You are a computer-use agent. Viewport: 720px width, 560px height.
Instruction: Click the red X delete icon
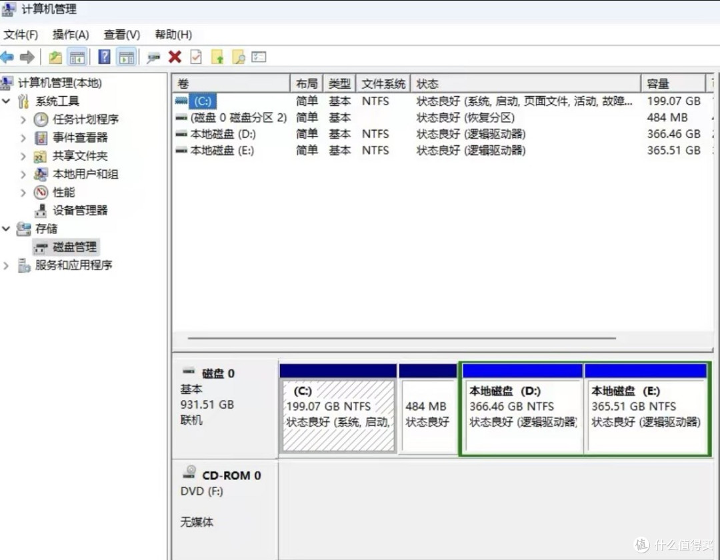point(175,57)
